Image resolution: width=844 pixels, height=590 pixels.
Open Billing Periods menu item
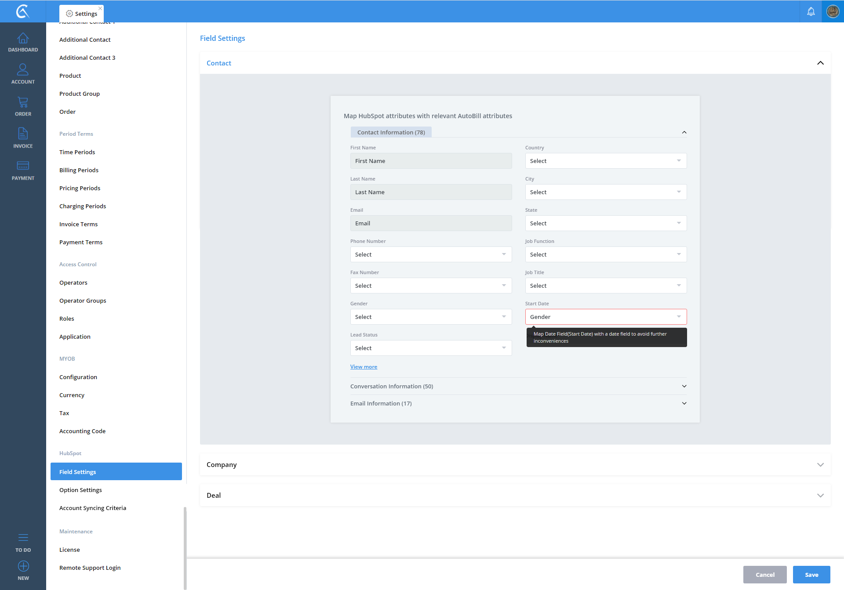[x=79, y=170]
